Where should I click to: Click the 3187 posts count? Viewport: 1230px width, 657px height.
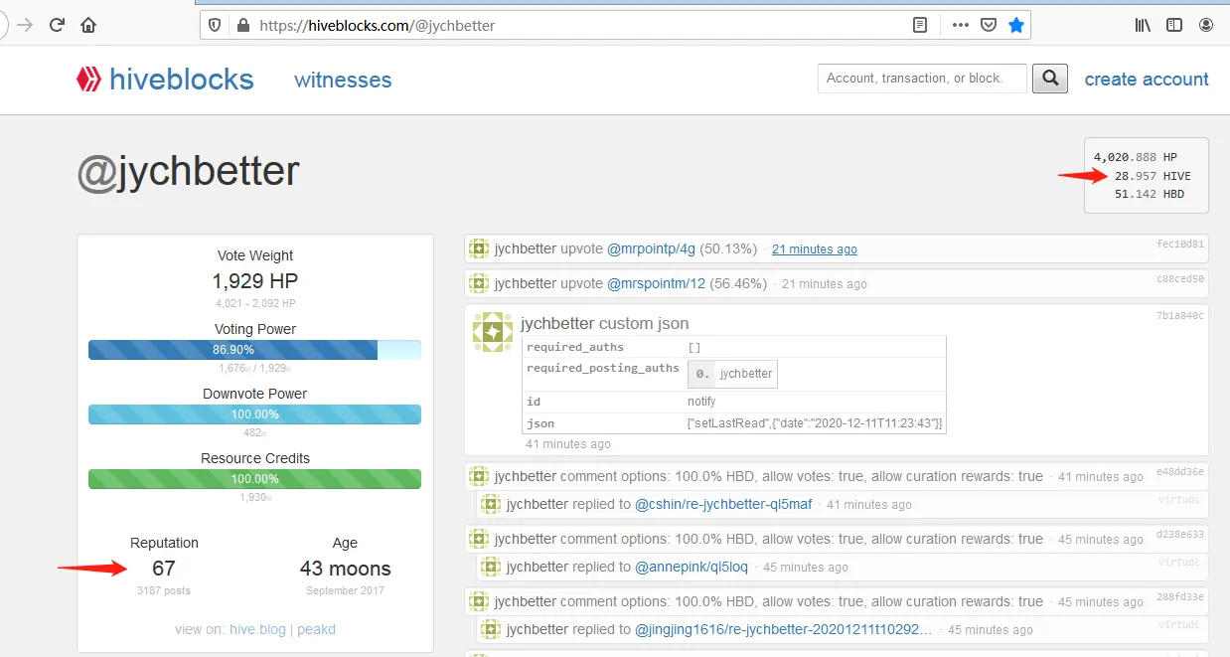tap(164, 591)
